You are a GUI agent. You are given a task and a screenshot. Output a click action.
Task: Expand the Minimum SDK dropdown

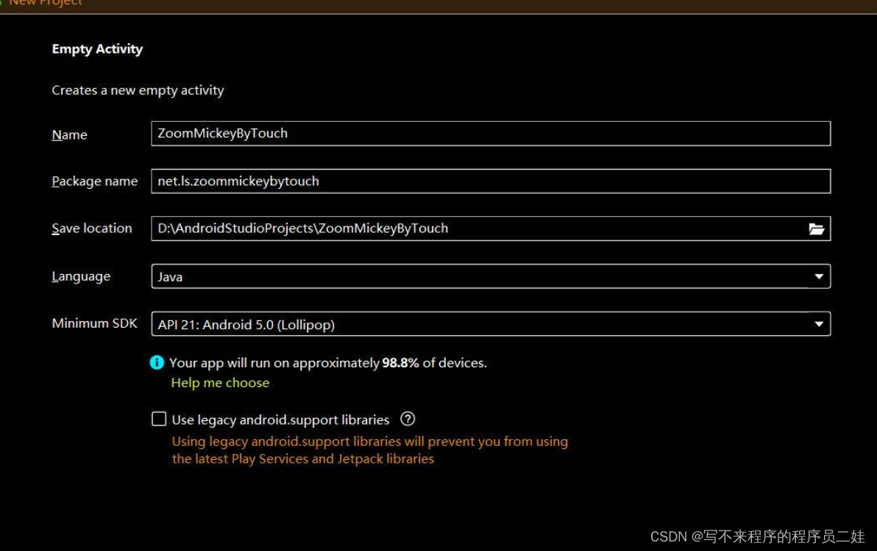(491, 324)
